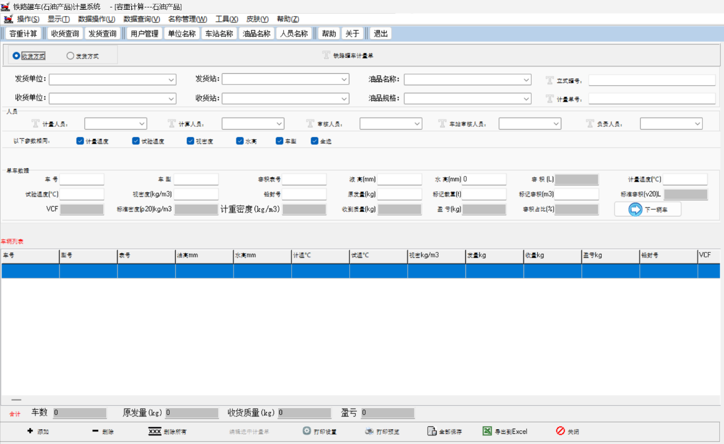Image resolution: width=724 pixels, height=444 pixels.
Task: Click the 删除 minus icon button
Action: pos(95,431)
